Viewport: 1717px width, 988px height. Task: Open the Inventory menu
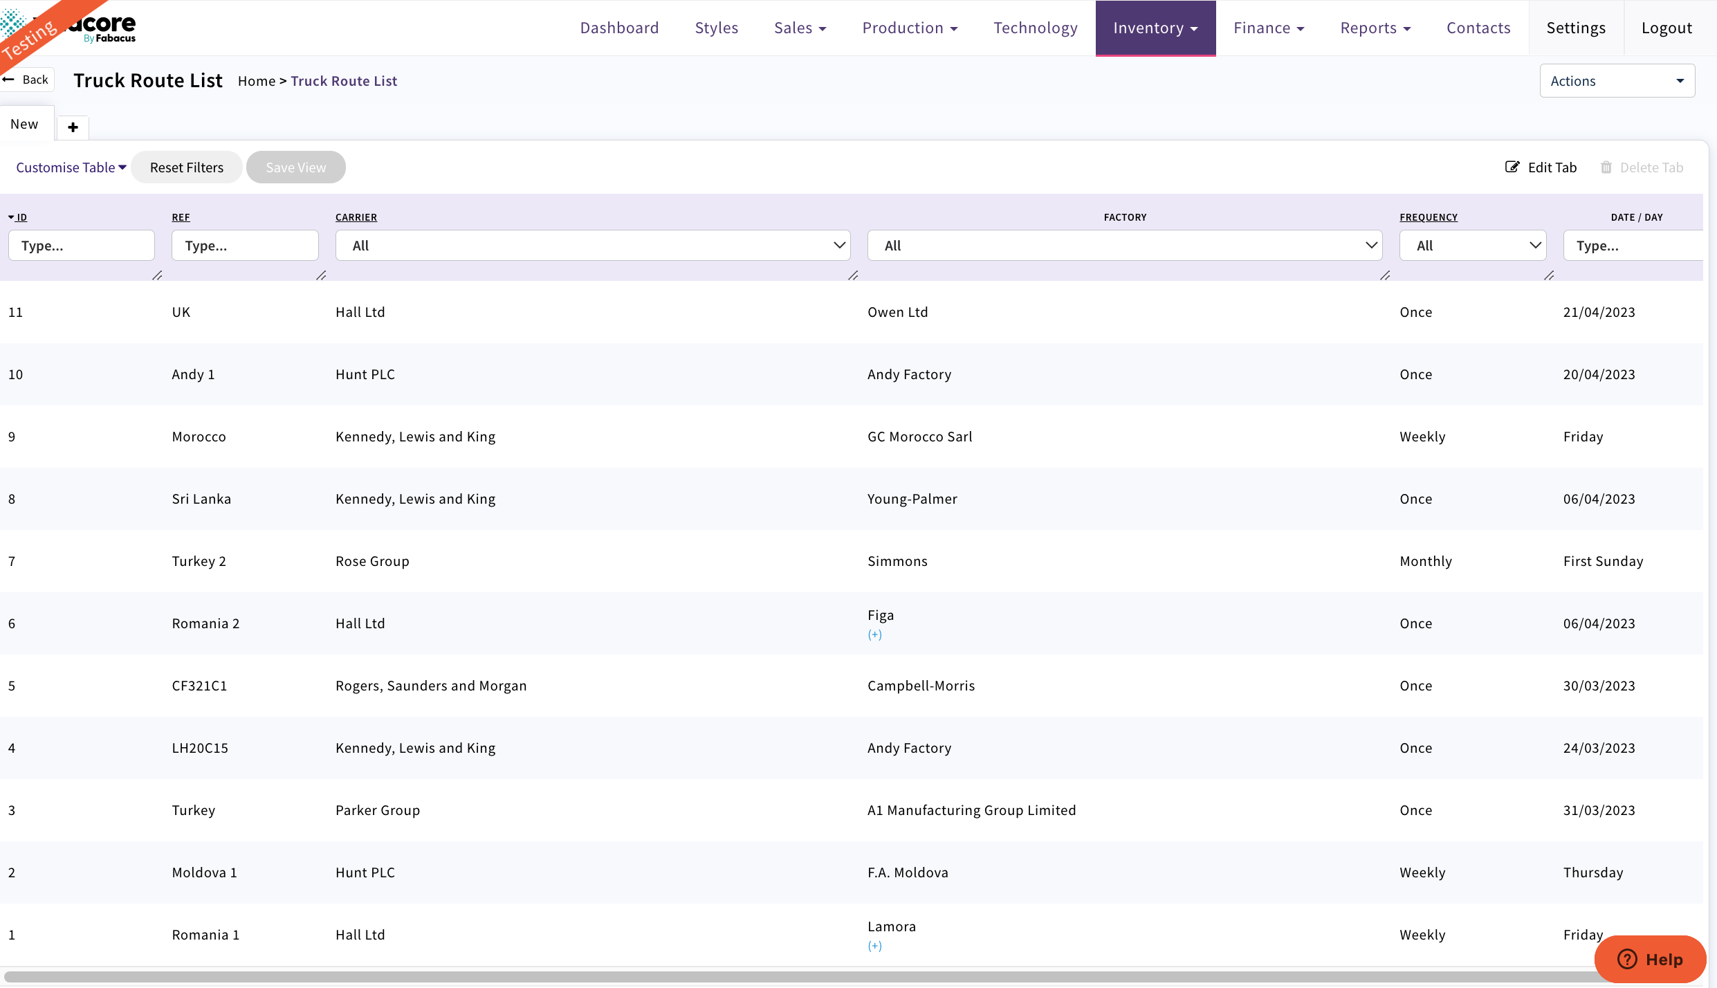pos(1154,28)
